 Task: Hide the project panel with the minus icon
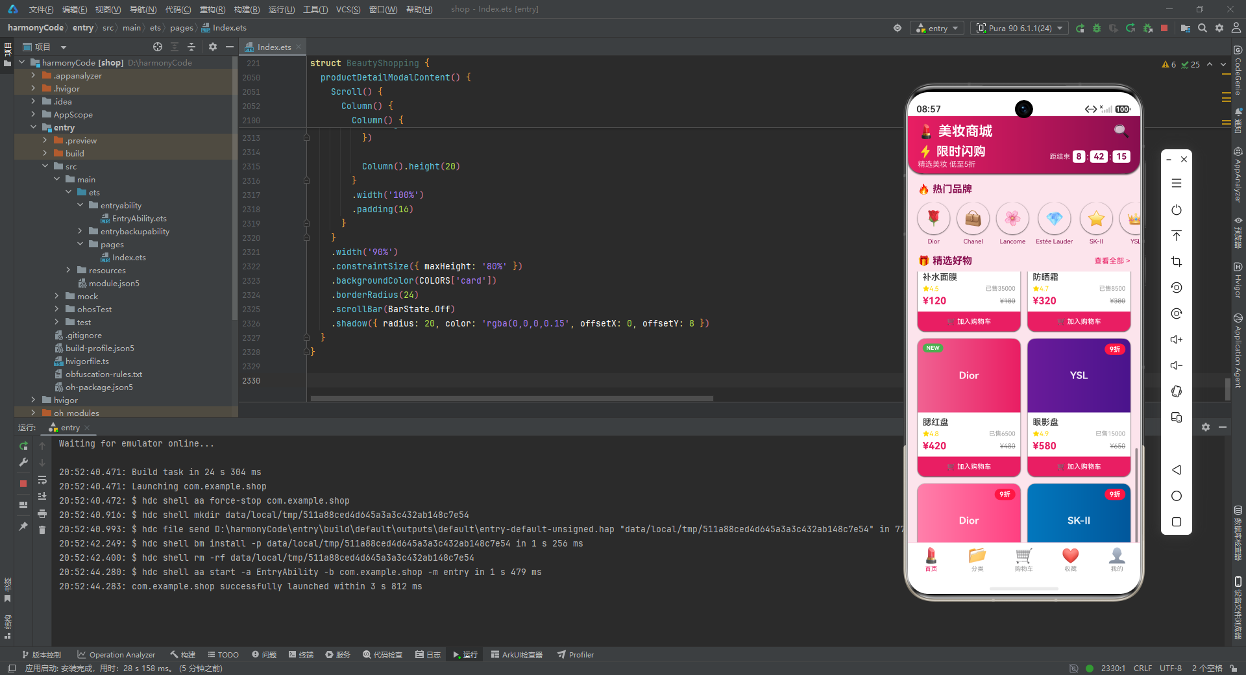tap(229, 47)
